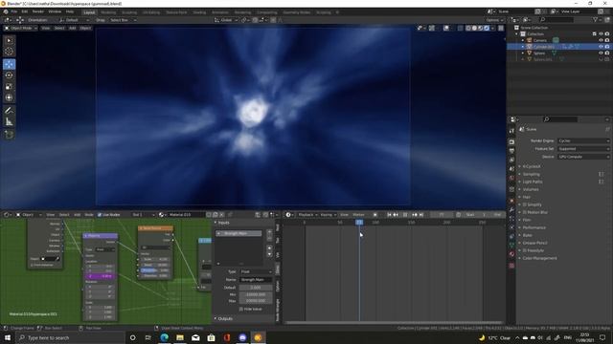613x344 pixels.
Task: Open the Object Data properties tab icon
Action: [x=511, y=245]
